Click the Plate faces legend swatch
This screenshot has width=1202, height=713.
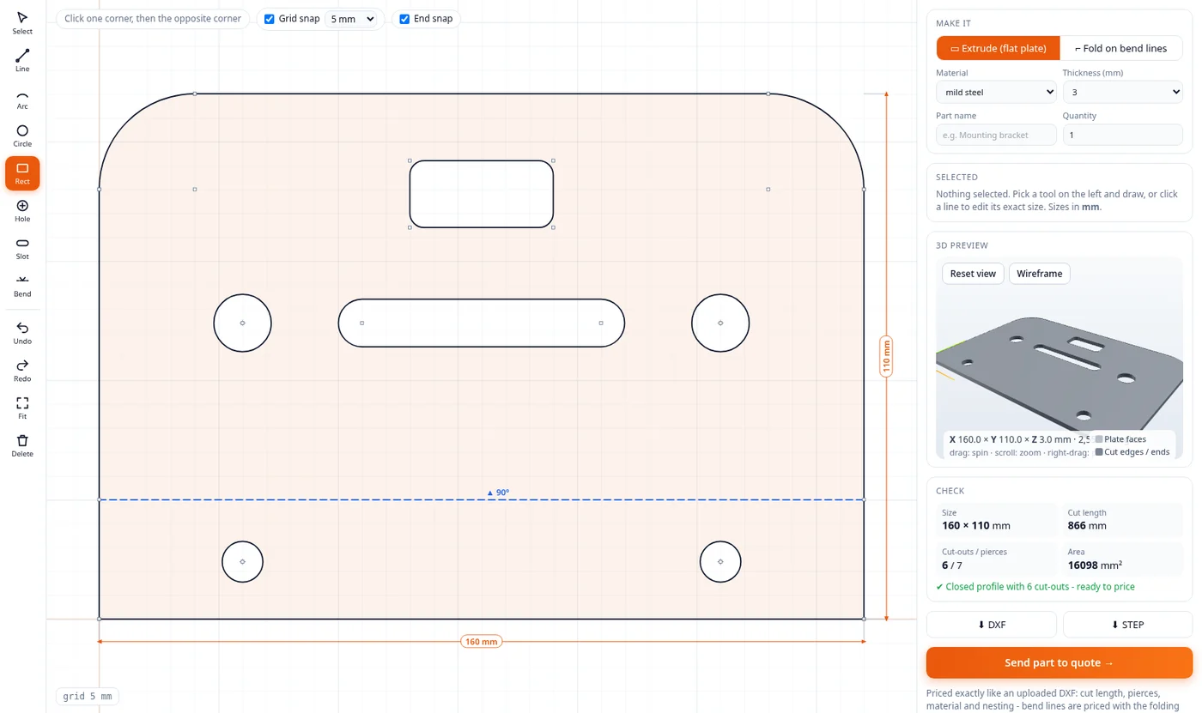tap(1099, 439)
